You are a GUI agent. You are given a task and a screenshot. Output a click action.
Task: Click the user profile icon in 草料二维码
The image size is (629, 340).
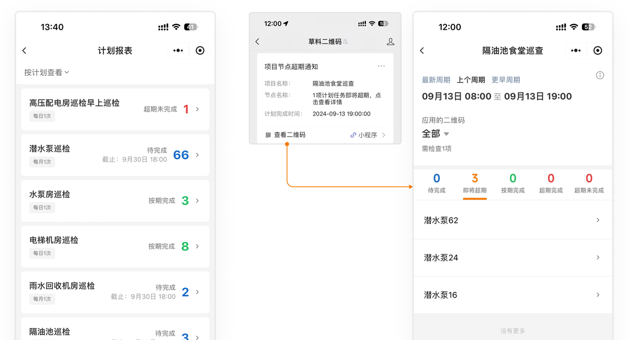pyautogui.click(x=391, y=41)
